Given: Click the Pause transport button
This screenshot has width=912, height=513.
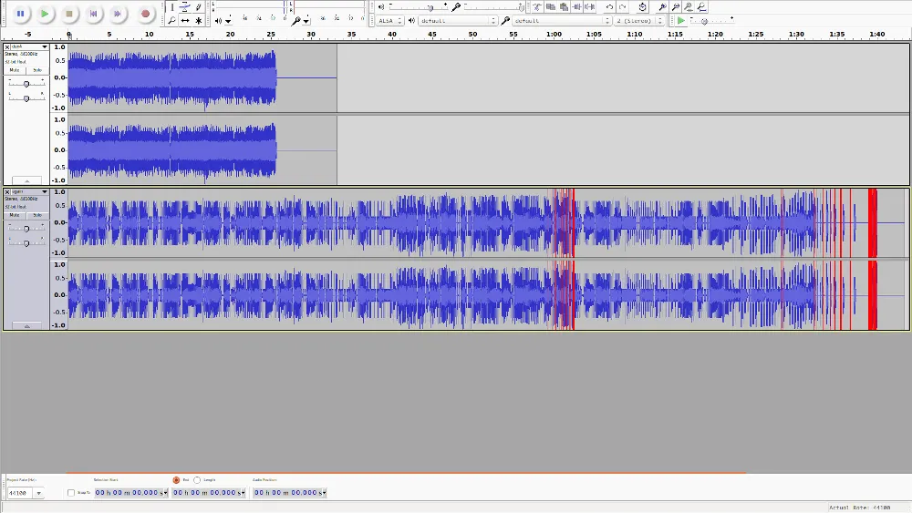Looking at the screenshot, I should pyautogui.click(x=20, y=14).
